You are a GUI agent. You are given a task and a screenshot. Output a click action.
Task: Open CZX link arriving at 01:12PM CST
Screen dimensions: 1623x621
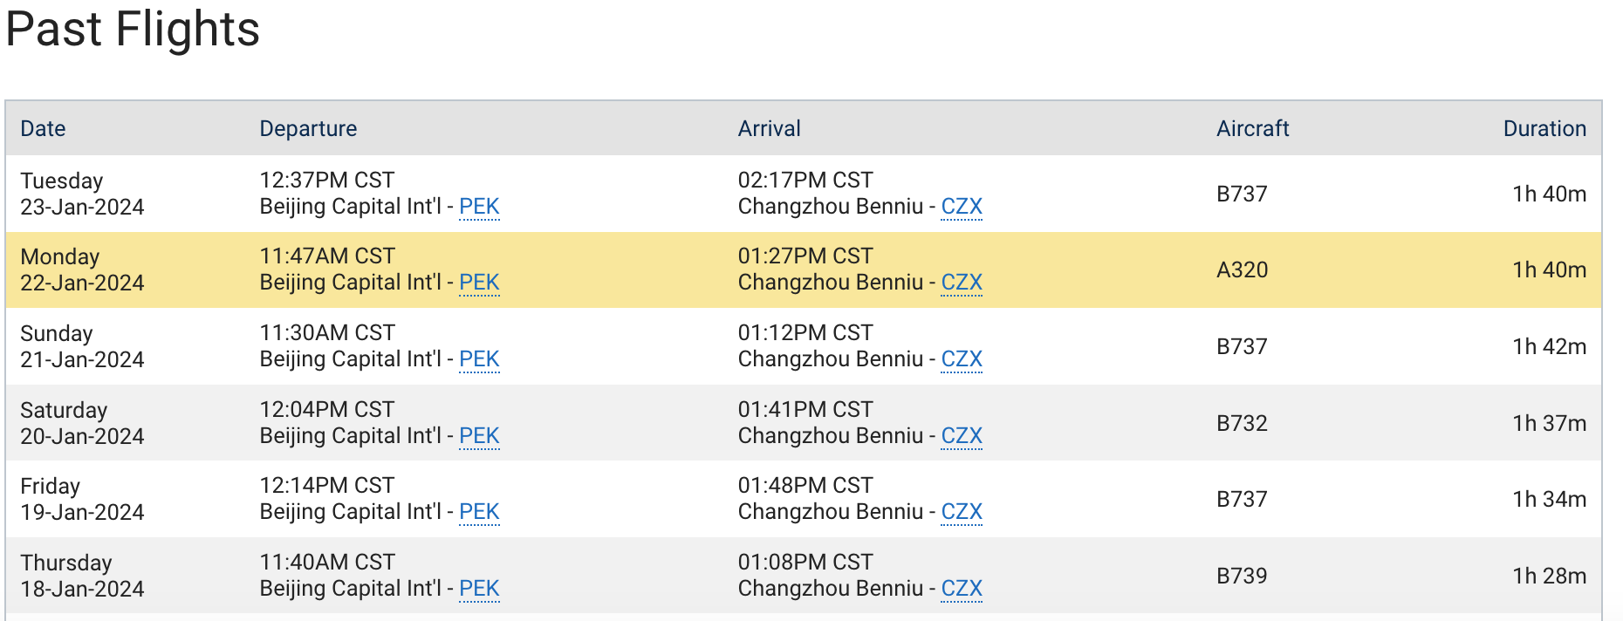[x=962, y=359]
